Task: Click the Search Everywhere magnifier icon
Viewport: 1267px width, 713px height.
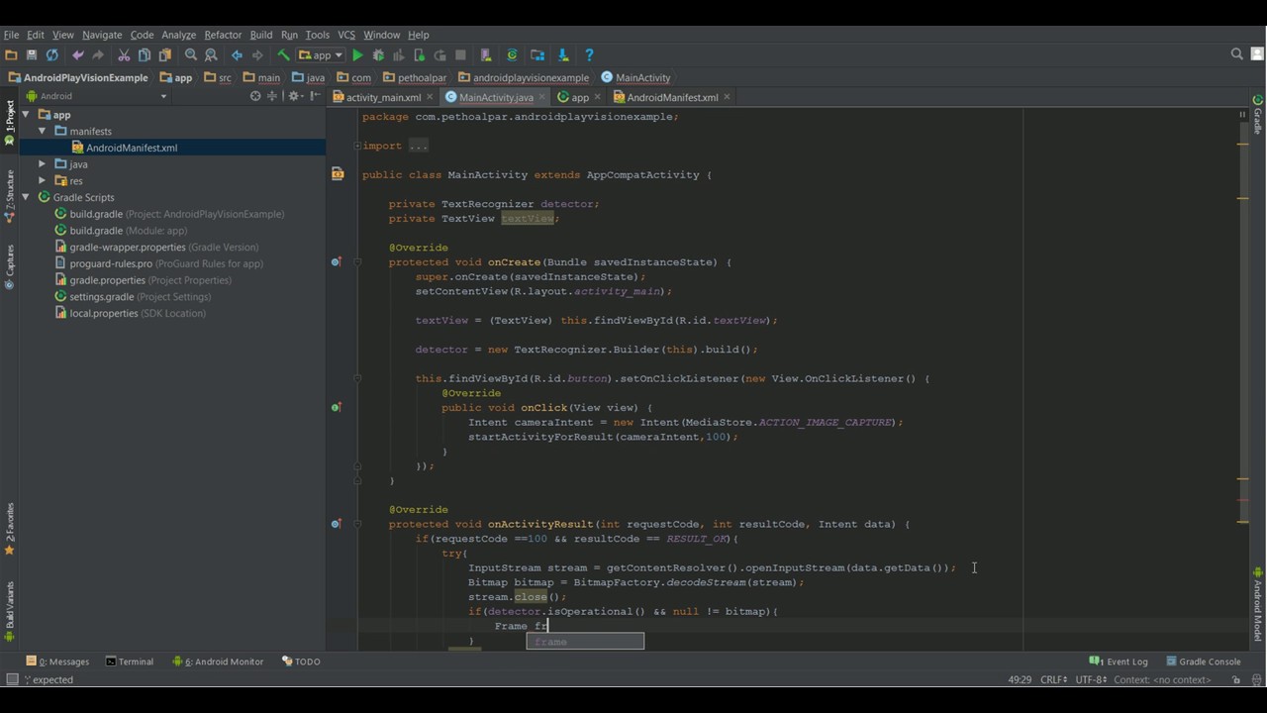Action: coord(1236,54)
